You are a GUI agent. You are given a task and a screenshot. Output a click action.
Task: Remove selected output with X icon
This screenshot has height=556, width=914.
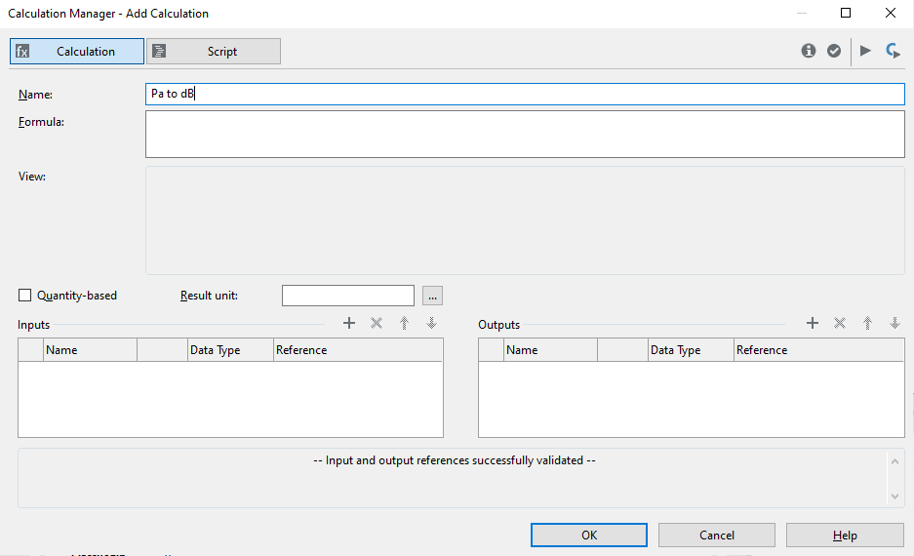[x=839, y=323]
